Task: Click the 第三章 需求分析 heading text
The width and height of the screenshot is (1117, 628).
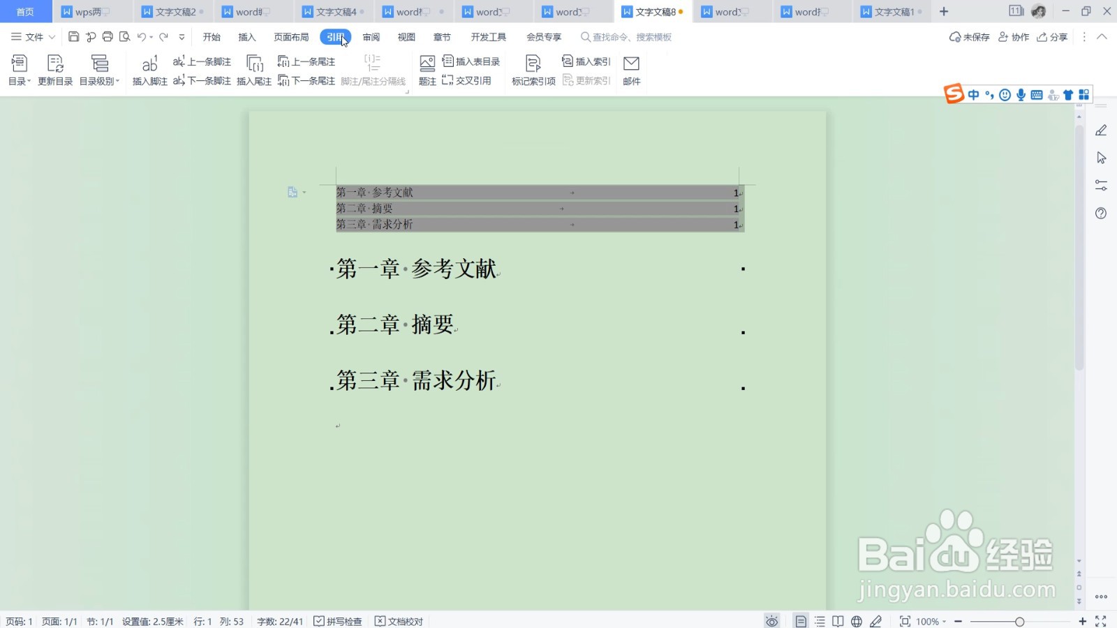Action: [416, 380]
